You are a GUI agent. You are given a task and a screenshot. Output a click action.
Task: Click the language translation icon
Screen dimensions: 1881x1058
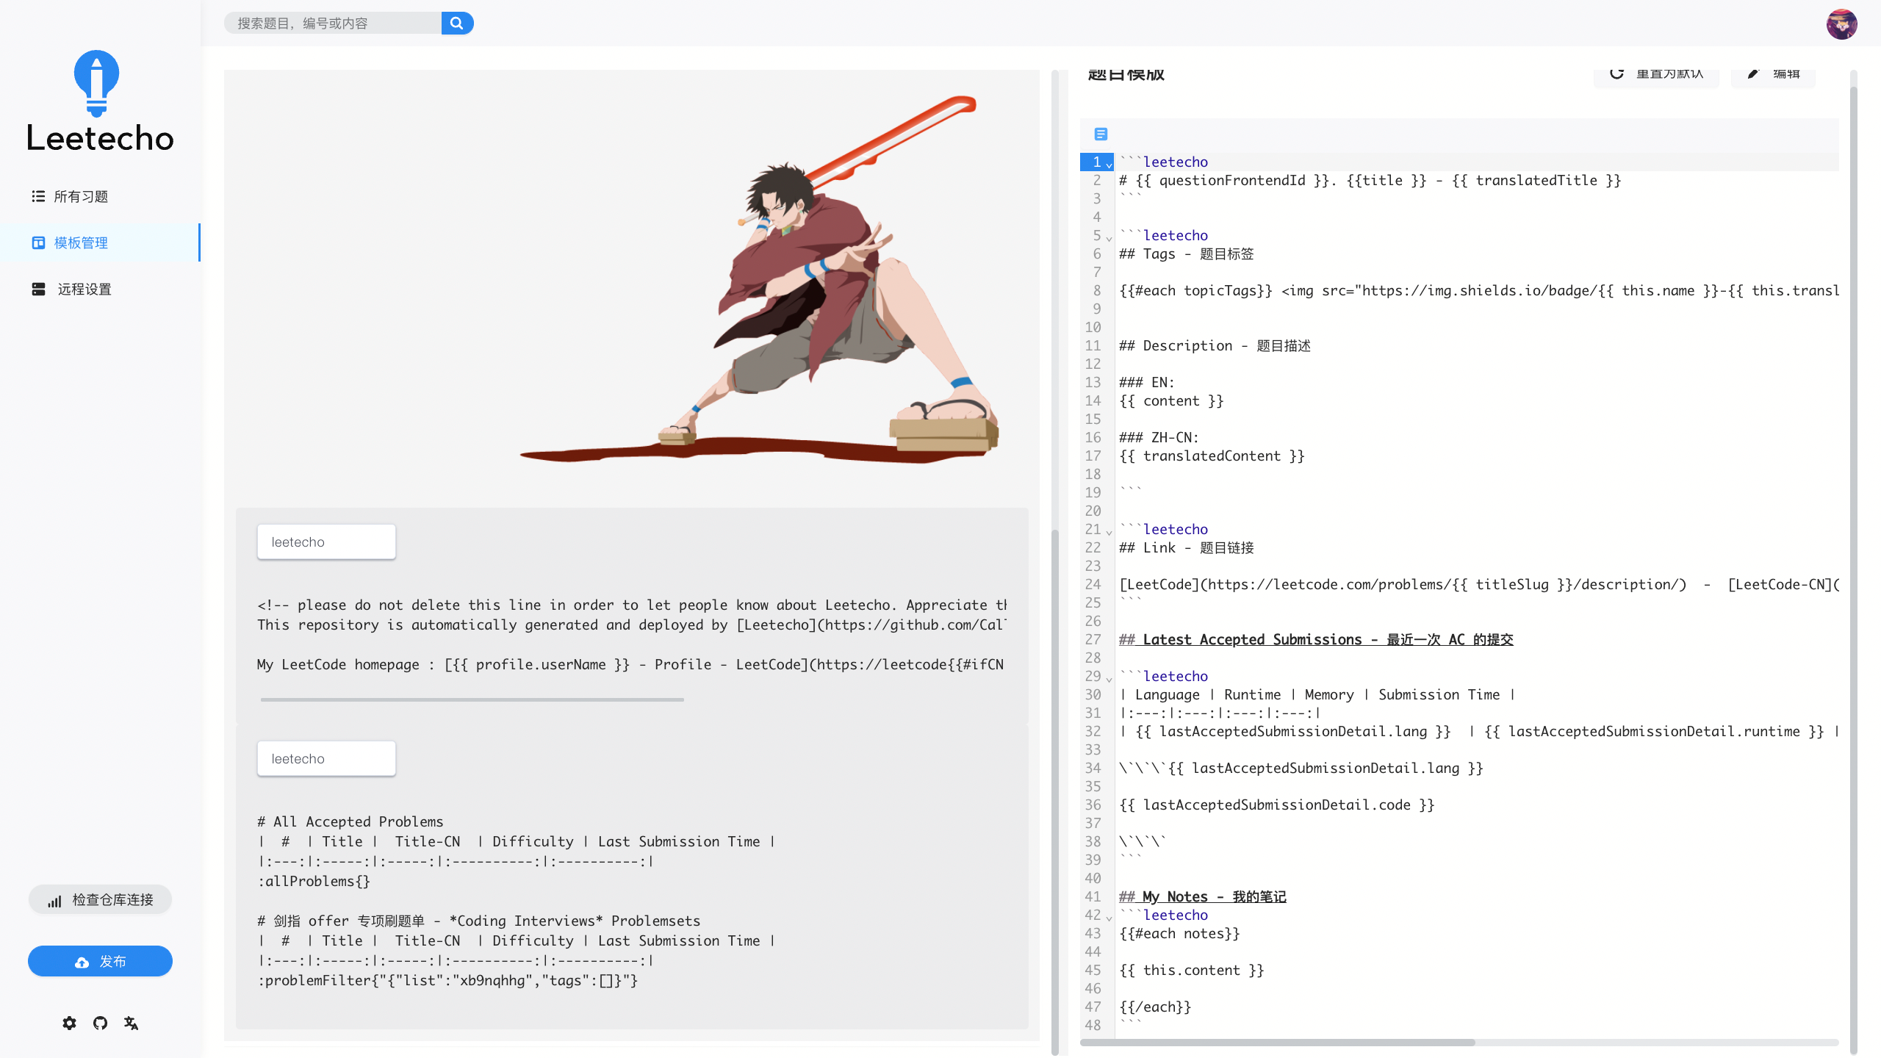coord(132,1023)
